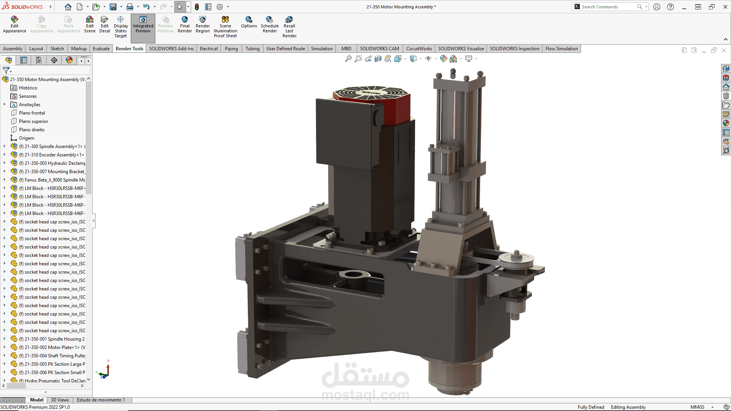The image size is (731, 411).
Task: Open the Save button dropdown arrow
Action: (x=121, y=7)
